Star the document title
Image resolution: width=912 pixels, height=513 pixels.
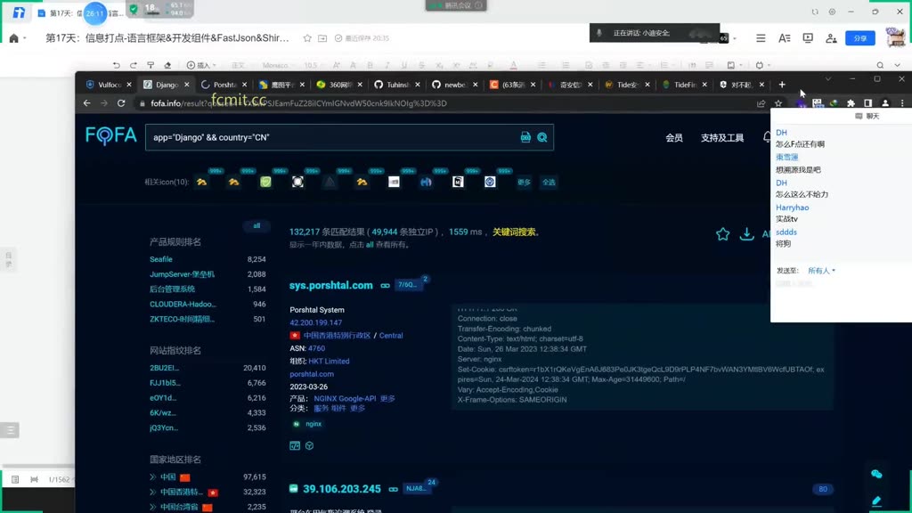(x=307, y=38)
